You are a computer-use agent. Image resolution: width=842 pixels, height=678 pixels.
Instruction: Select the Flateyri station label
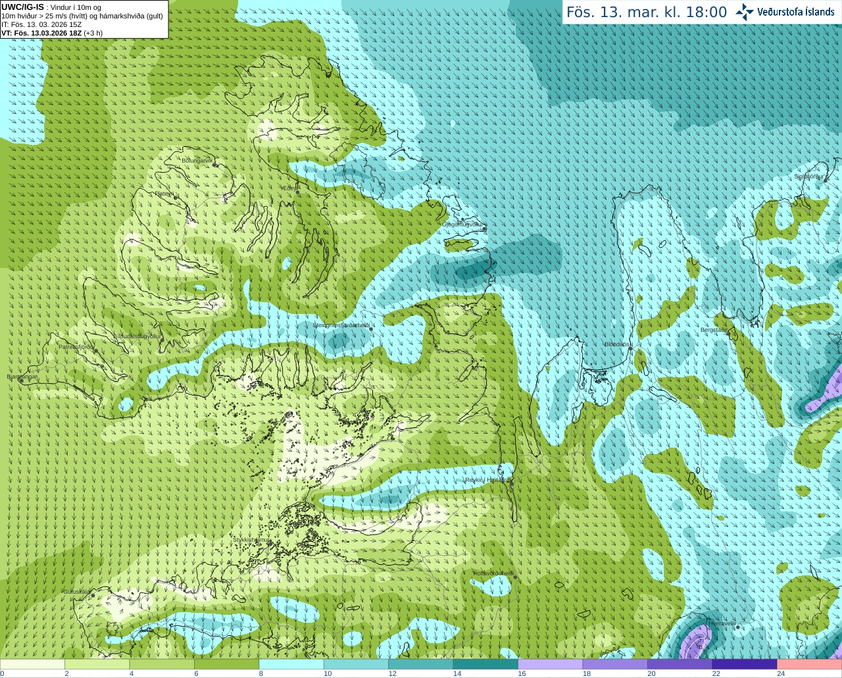pyautogui.click(x=164, y=194)
